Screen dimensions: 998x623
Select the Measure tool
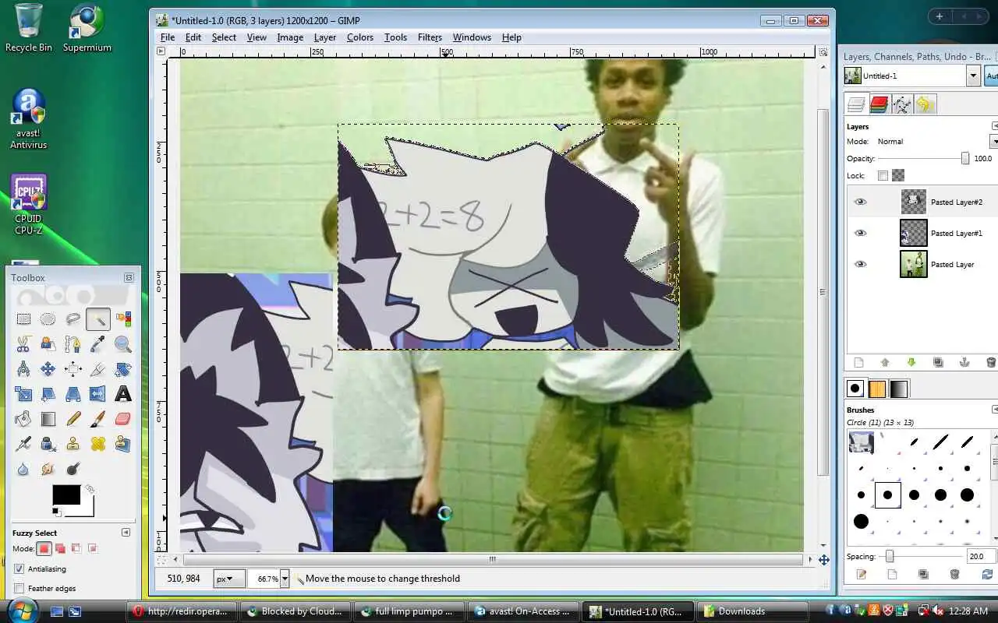23,368
